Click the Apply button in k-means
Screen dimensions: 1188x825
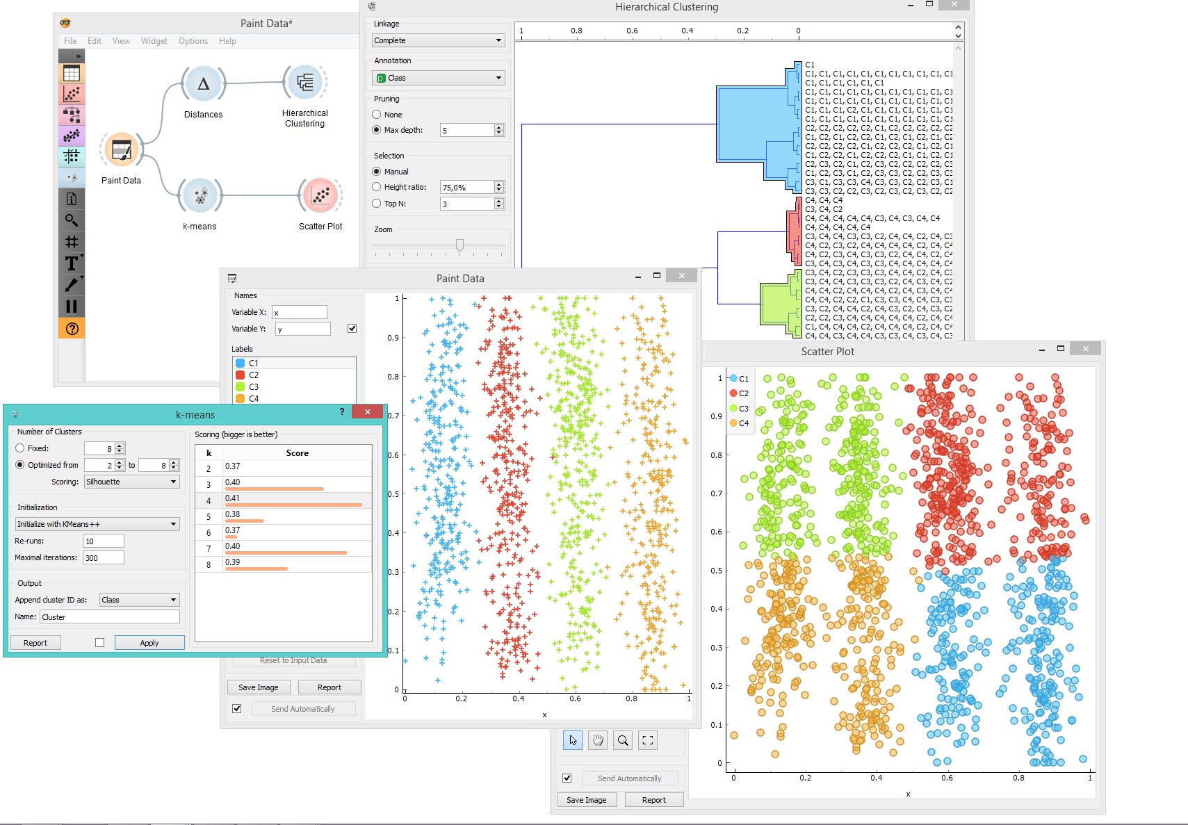(149, 643)
